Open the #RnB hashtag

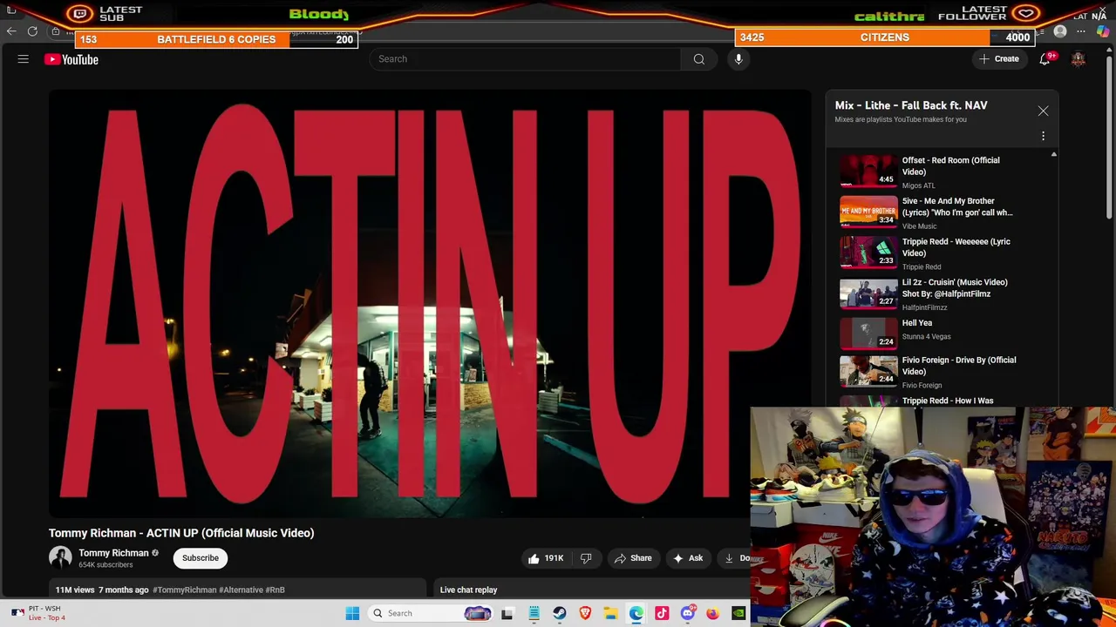coord(275,590)
